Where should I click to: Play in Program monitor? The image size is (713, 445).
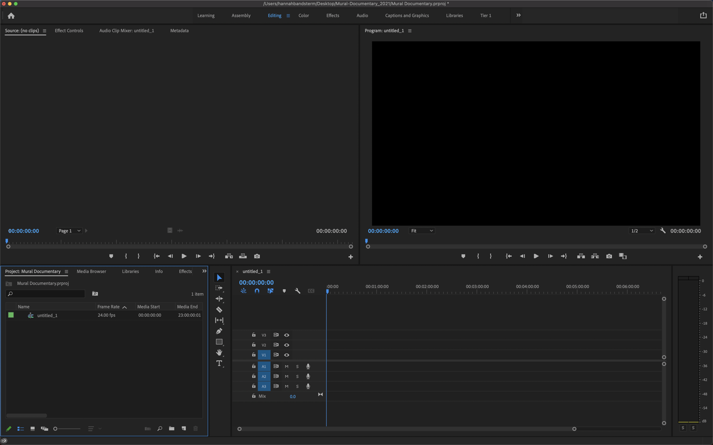(536, 256)
